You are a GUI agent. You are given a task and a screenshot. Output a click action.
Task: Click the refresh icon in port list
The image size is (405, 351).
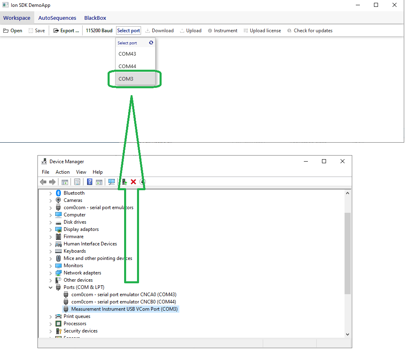[151, 43]
